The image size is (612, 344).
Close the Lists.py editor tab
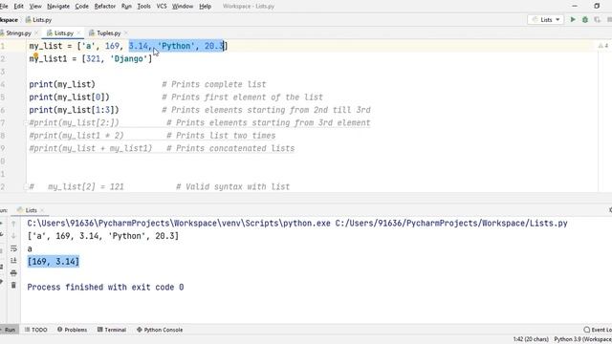78,33
